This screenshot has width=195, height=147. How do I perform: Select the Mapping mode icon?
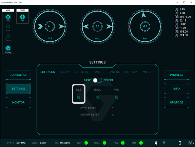(x=8, y=37)
